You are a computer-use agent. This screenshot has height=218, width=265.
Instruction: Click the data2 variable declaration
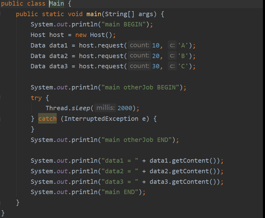58,56
